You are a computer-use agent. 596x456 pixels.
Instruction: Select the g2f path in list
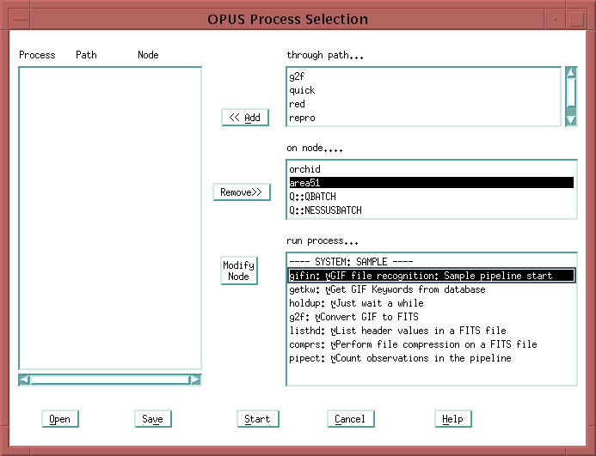click(298, 76)
